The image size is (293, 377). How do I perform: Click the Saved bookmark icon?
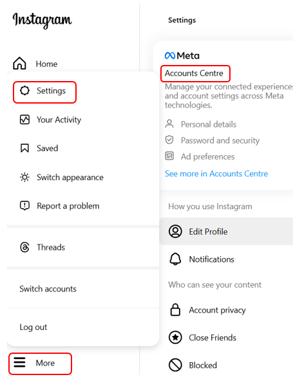point(24,148)
